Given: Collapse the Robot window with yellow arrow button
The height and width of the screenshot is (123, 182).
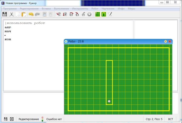Looking at the screenshot, I should click(x=166, y=41).
